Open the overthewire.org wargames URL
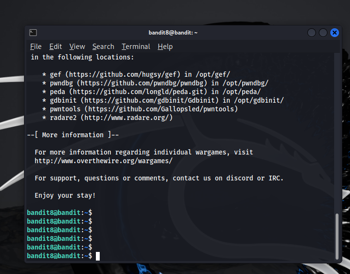 pyautogui.click(x=104, y=161)
